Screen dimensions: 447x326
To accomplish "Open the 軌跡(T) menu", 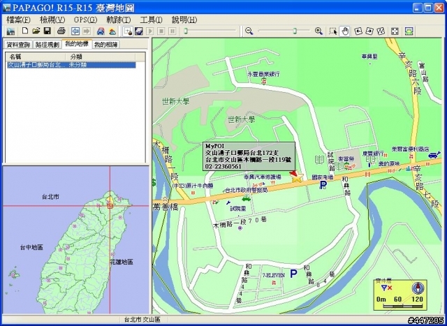I will click(x=119, y=20).
